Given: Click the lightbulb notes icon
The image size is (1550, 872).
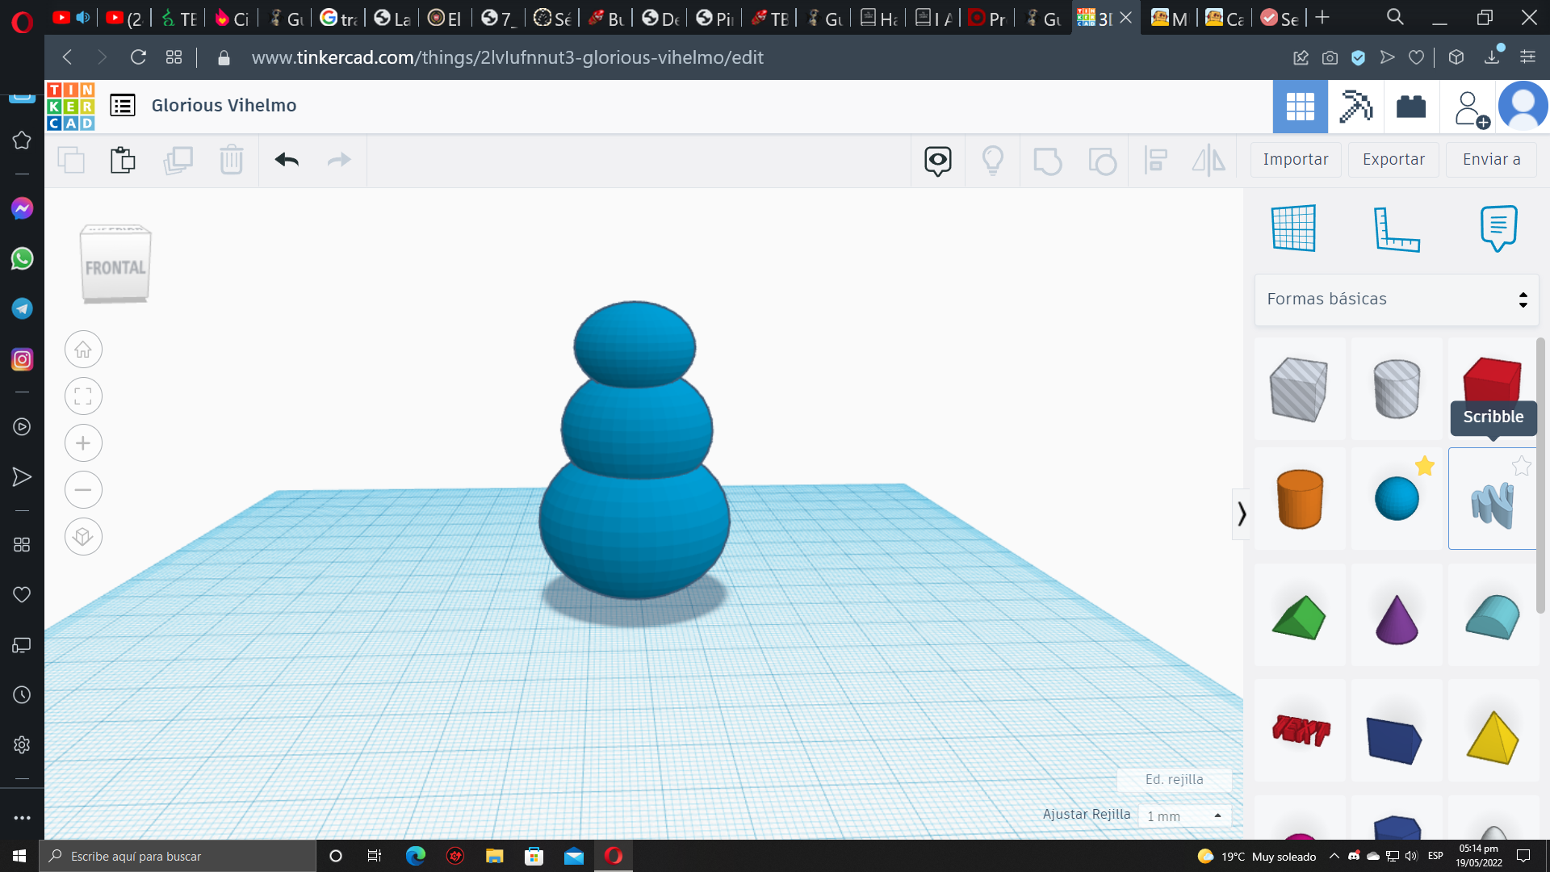Looking at the screenshot, I should pyautogui.click(x=993, y=161).
